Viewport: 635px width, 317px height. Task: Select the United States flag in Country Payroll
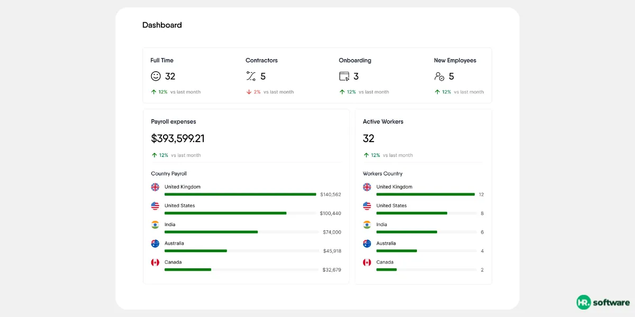155,206
